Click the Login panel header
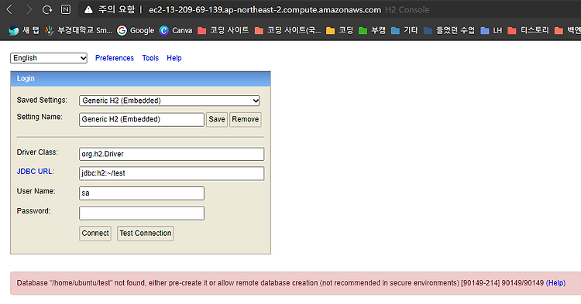Screen dimensions: 581x304 [141, 79]
